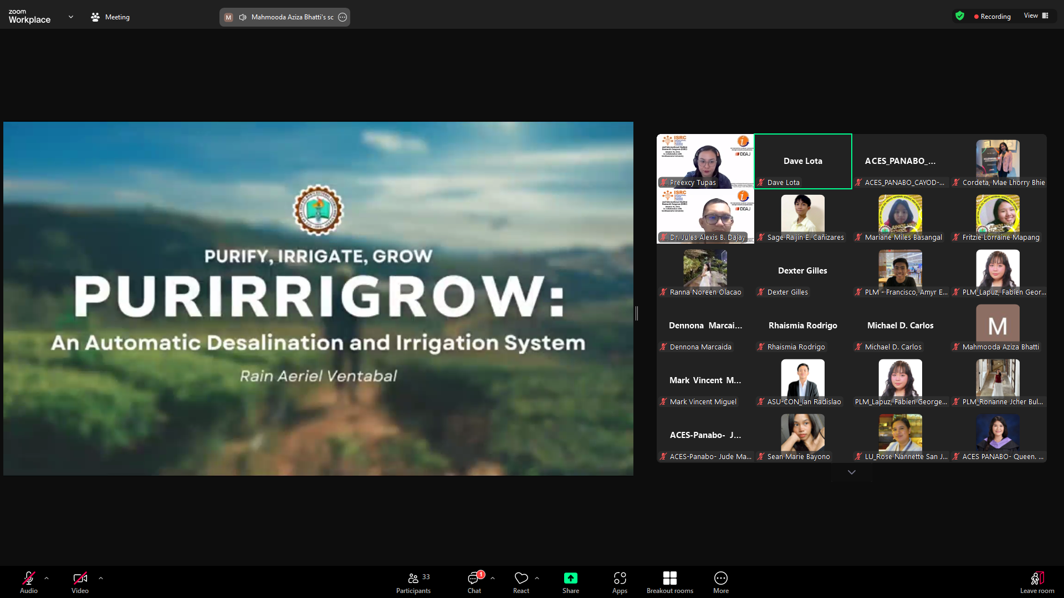Image resolution: width=1064 pixels, height=598 pixels.
Task: Expand the Audio options caret
Action: (x=47, y=578)
